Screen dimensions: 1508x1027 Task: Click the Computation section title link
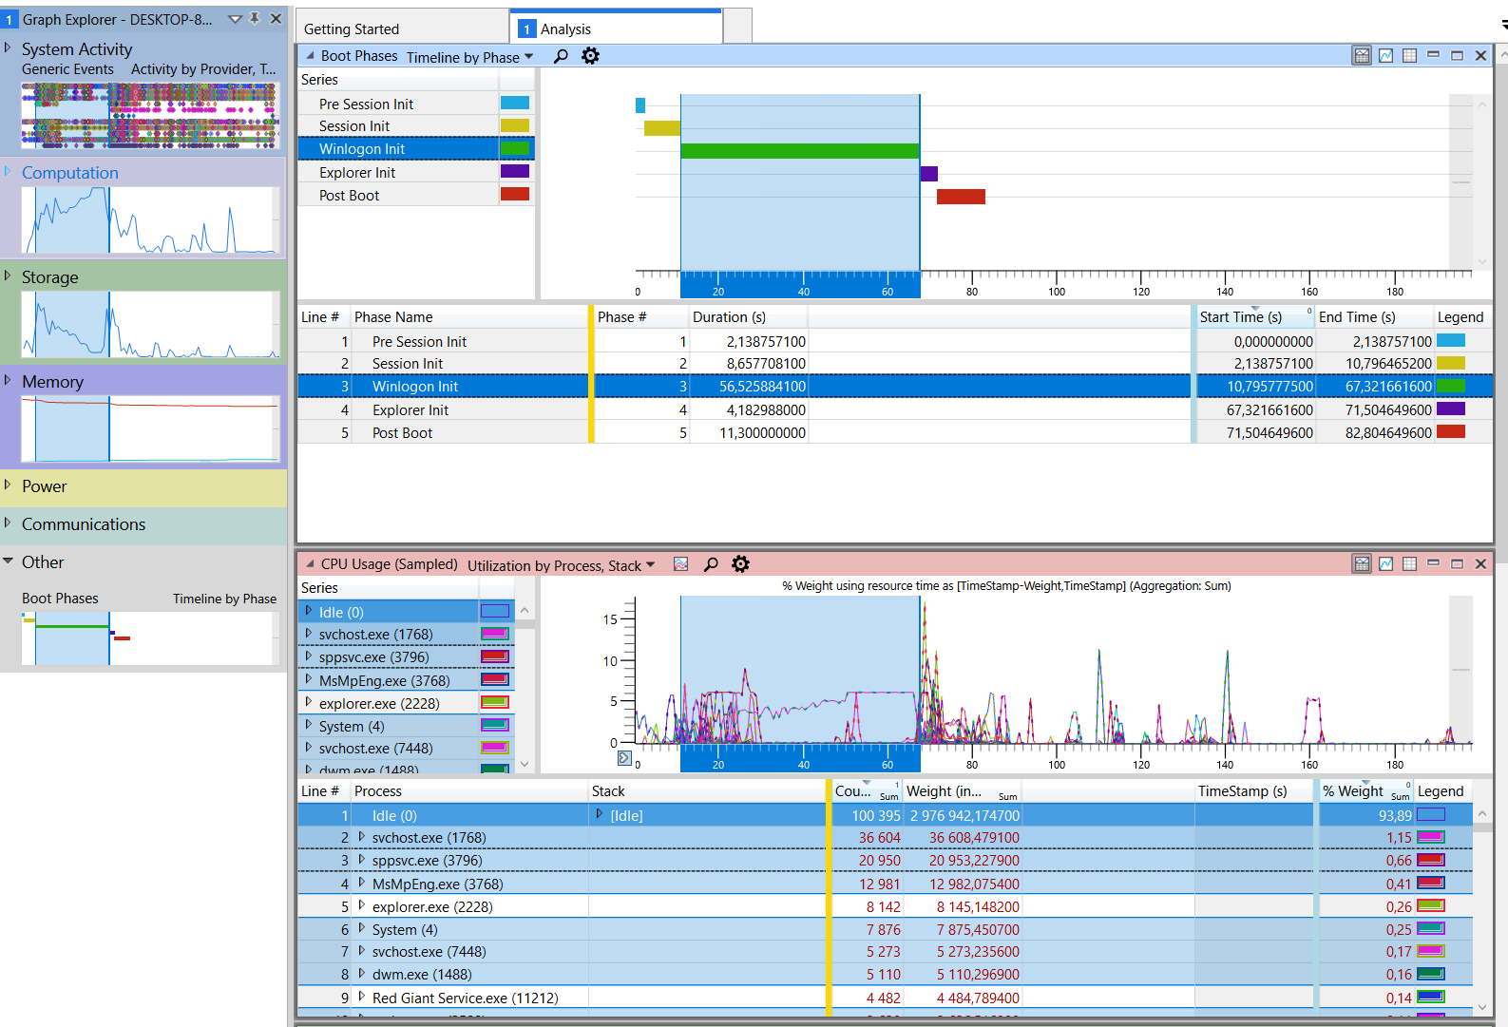[x=70, y=172]
